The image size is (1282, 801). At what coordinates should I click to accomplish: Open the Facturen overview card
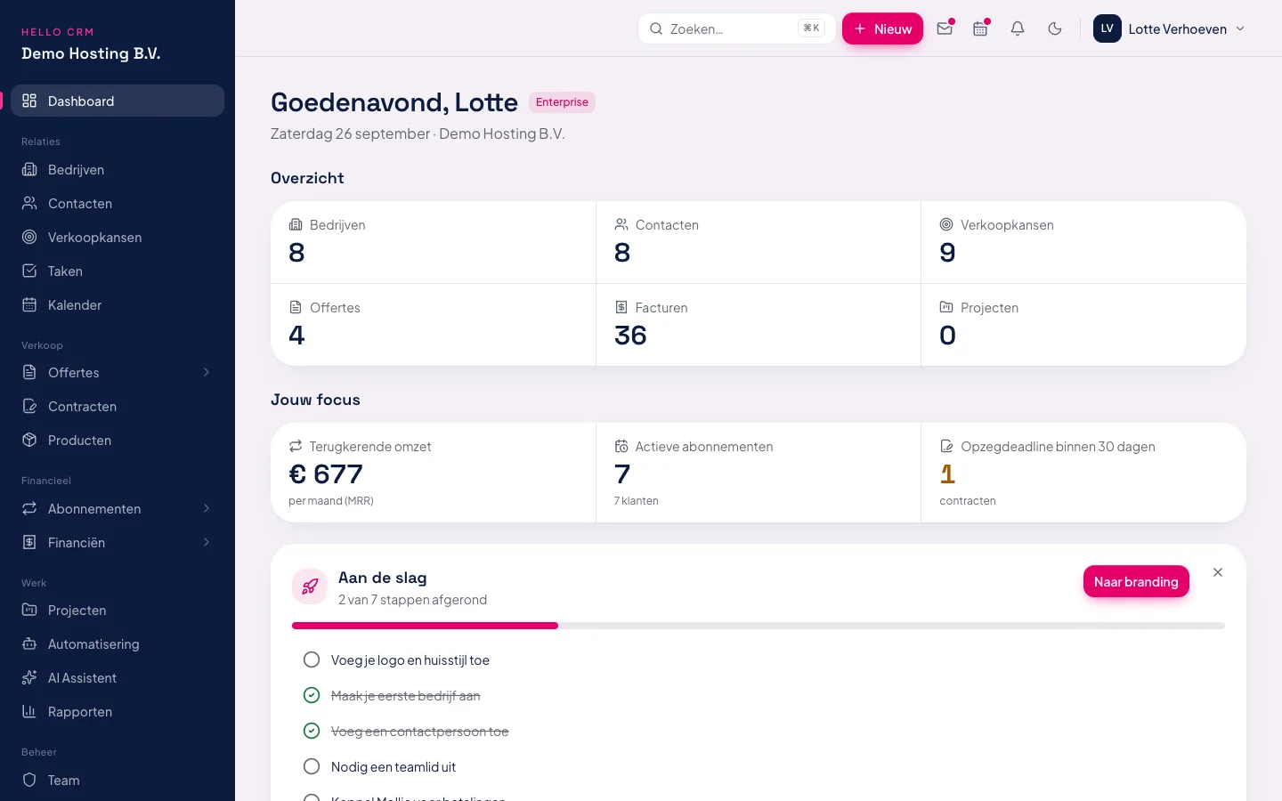tap(759, 325)
